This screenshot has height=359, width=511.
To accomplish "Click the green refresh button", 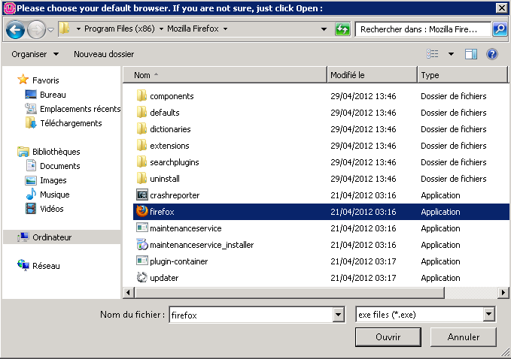I will coord(342,29).
